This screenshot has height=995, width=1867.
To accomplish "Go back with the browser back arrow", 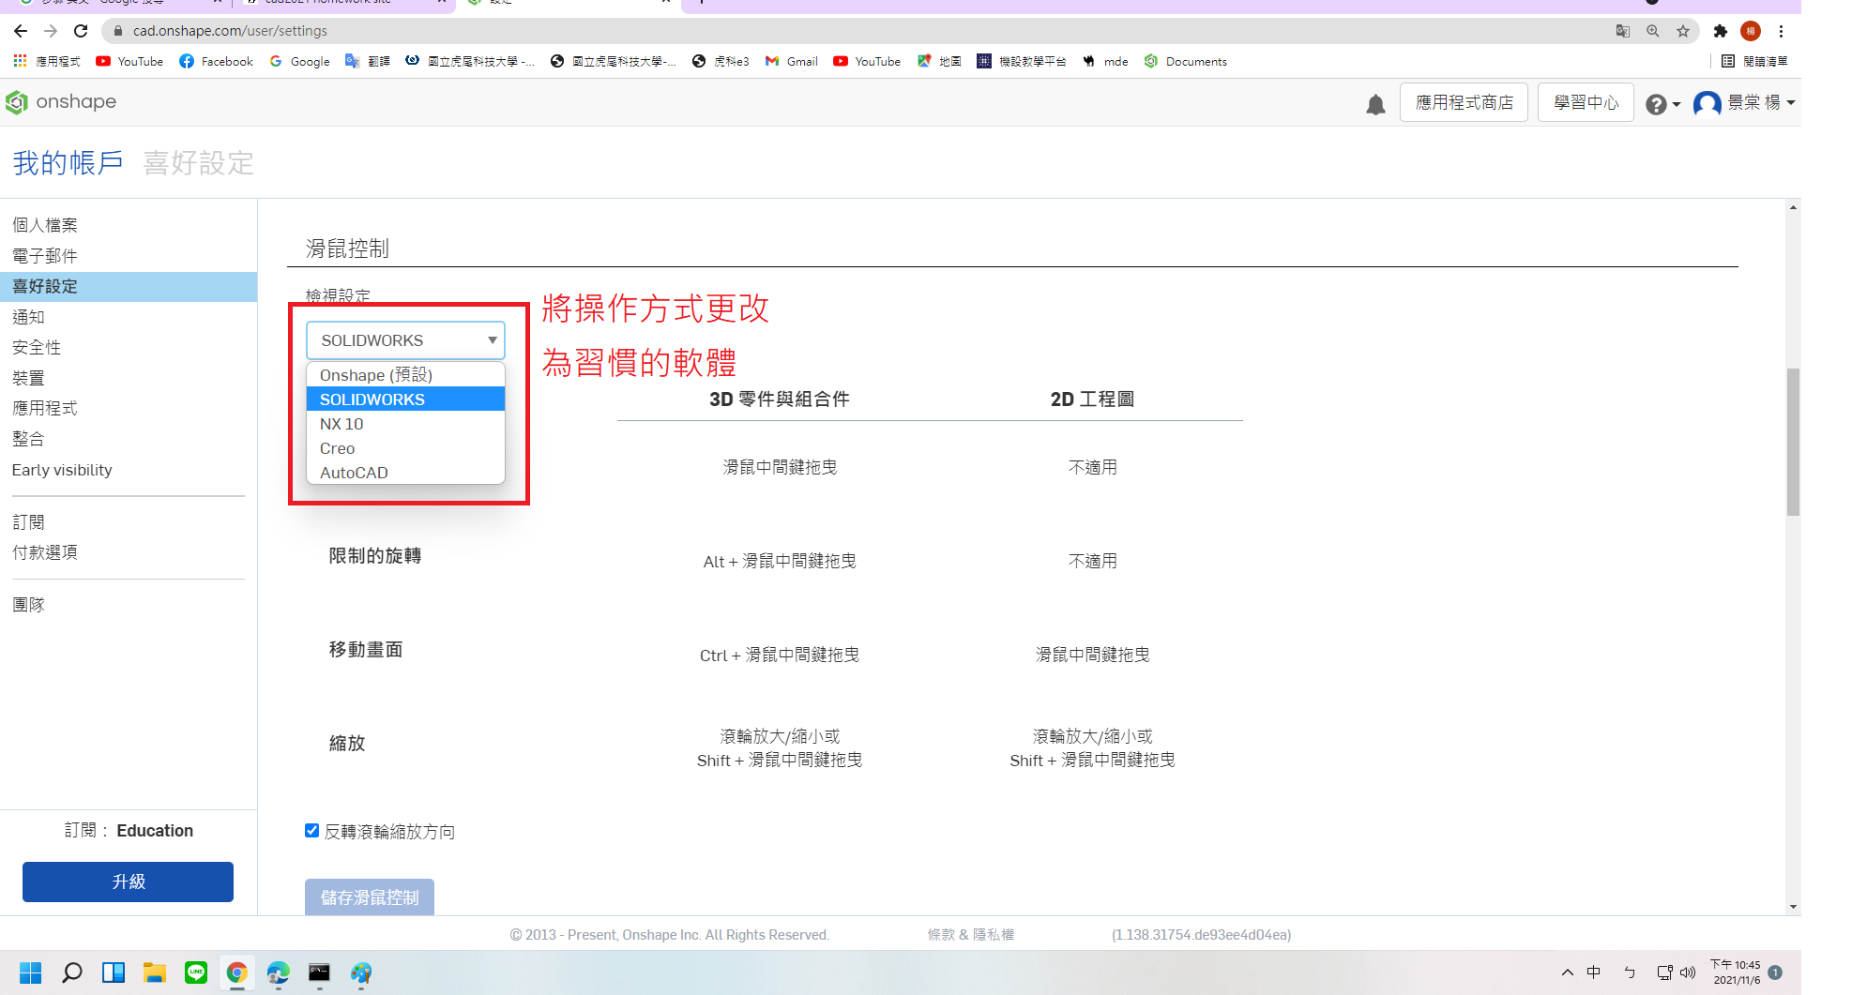I will pos(21,31).
